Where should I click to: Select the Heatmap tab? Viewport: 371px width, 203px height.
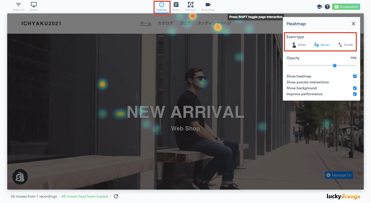(x=162, y=7)
